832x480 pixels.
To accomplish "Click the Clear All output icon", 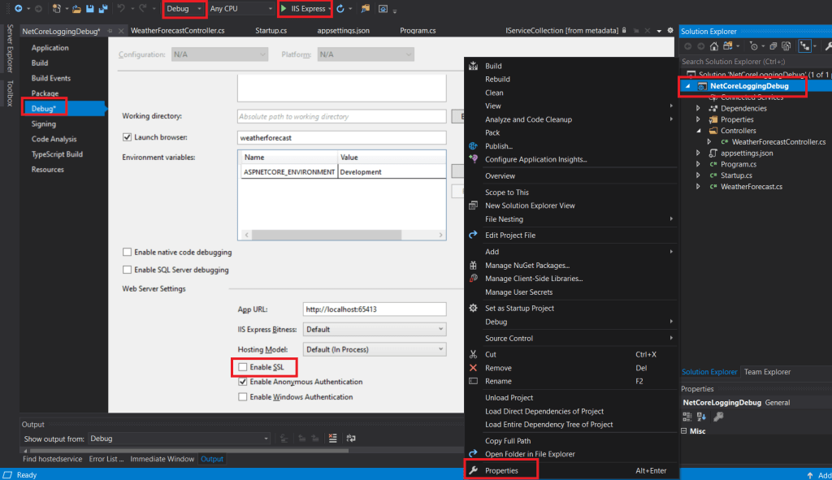I will pos(332,439).
